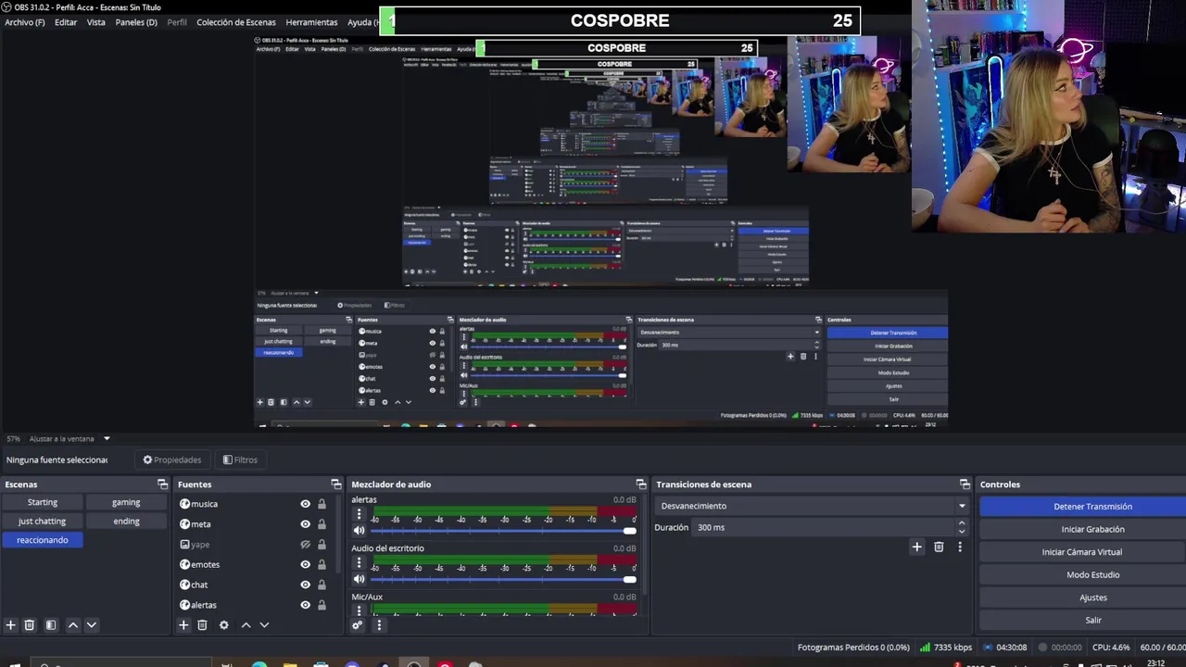
Task: Open scene filters icon in Escenas toolbar
Action: click(x=51, y=625)
